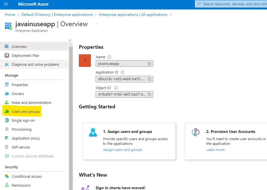Open Diagnose and solve problems
Viewport: 267px width, 190px height.
pyautogui.click(x=34, y=64)
